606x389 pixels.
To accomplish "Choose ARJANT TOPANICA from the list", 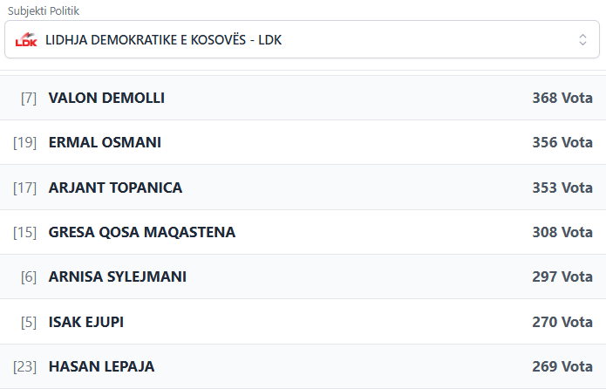I will [x=115, y=188].
